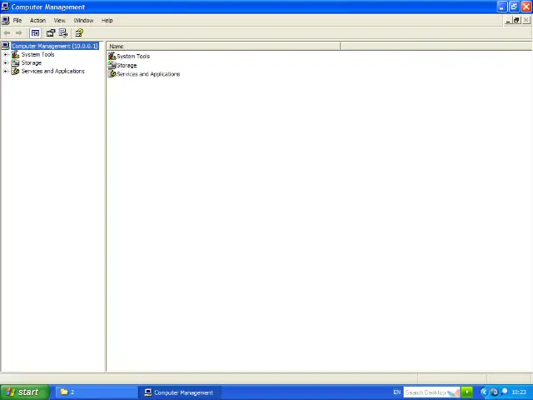The height and width of the screenshot is (400, 533).
Task: Expand System Tools in the tree
Action: click(5, 54)
